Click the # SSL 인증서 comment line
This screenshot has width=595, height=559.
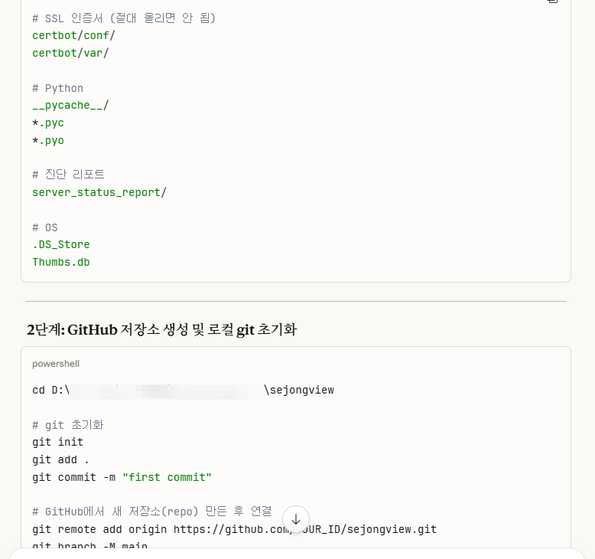tap(124, 18)
